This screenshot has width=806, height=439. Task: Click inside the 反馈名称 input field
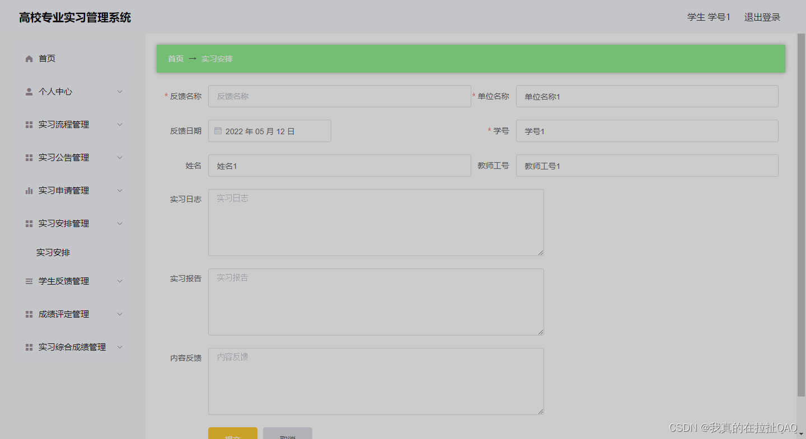tap(339, 96)
